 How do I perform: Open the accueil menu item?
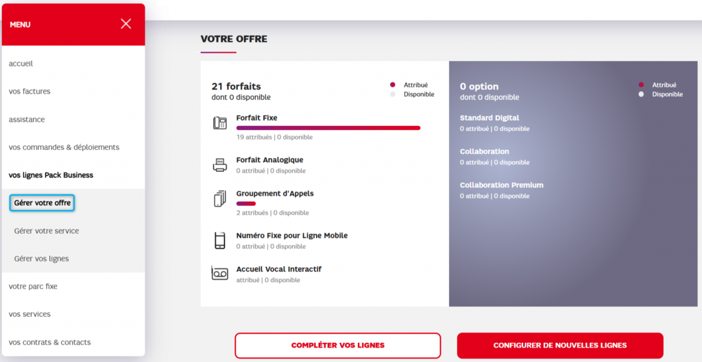[x=21, y=64]
